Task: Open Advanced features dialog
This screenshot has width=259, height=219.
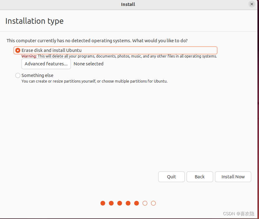Action: [46, 64]
